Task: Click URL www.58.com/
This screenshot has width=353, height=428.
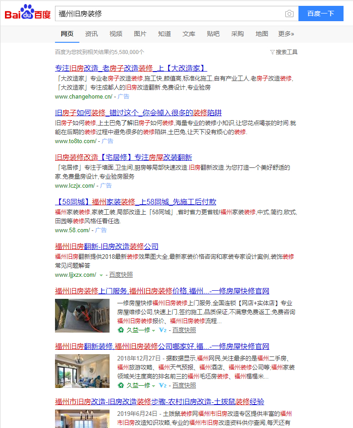Action: point(72,230)
